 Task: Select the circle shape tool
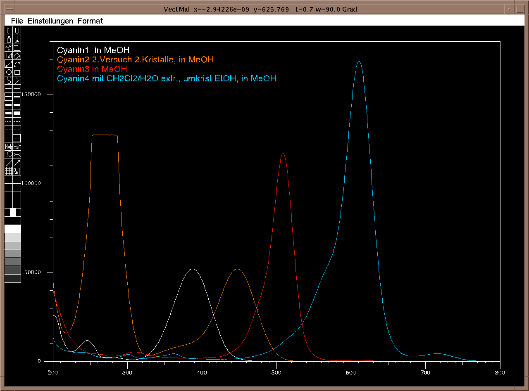[x=8, y=72]
